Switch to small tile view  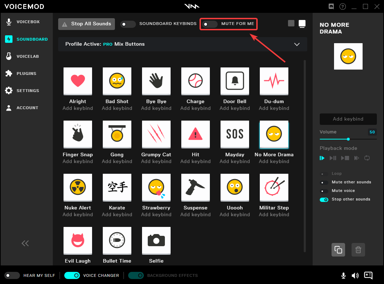click(x=291, y=23)
